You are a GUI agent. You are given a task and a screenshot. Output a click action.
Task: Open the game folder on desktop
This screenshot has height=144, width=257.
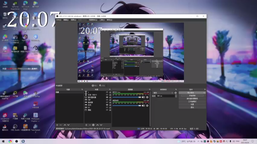pyautogui.click(x=15, y=27)
